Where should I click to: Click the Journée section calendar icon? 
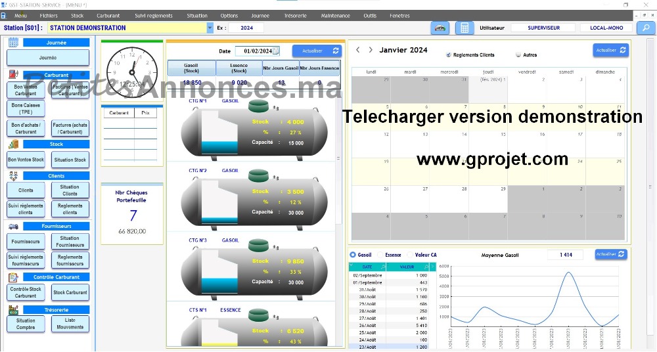(13, 42)
